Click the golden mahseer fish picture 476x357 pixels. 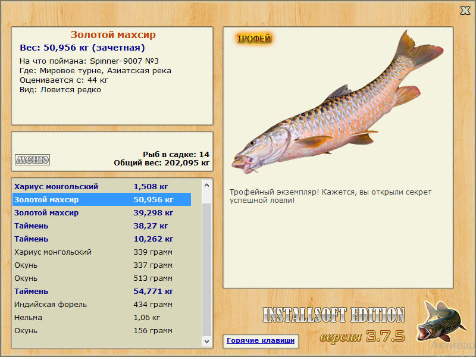(337, 103)
